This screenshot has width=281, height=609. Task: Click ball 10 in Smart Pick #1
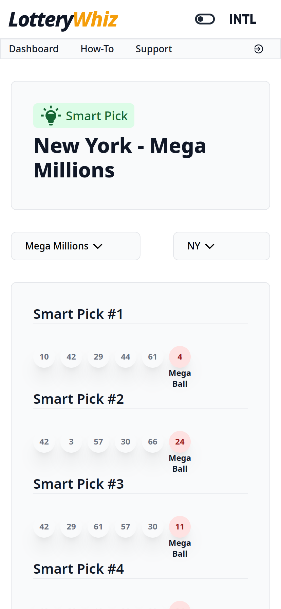click(44, 357)
